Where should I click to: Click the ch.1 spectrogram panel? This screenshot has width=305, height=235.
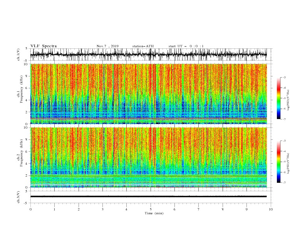coord(148,94)
